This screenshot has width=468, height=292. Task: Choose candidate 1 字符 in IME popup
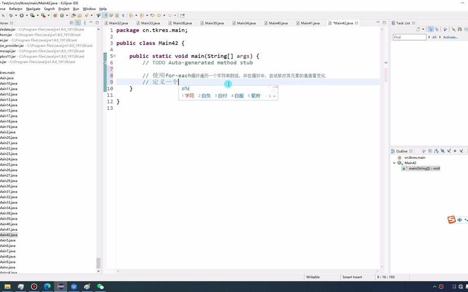click(x=188, y=96)
